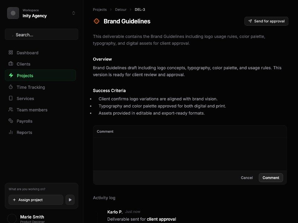
Task: Navigate to Detour breadcrumb link
Action: 121,10
